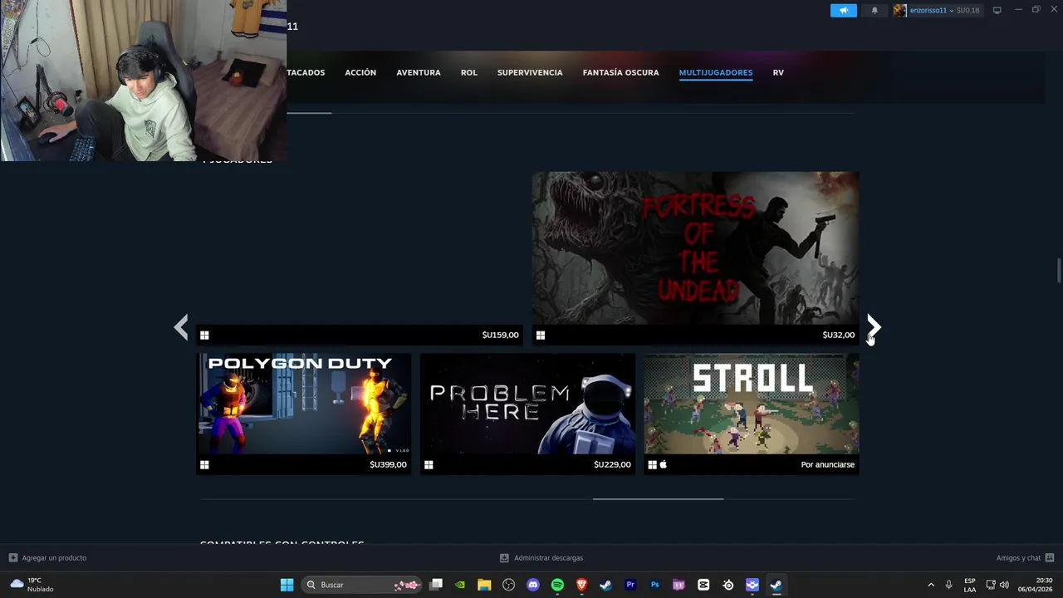Viewport: 1063px width, 598px height.
Task: Open the weather widget 19°C Nublado
Action: tap(32, 585)
